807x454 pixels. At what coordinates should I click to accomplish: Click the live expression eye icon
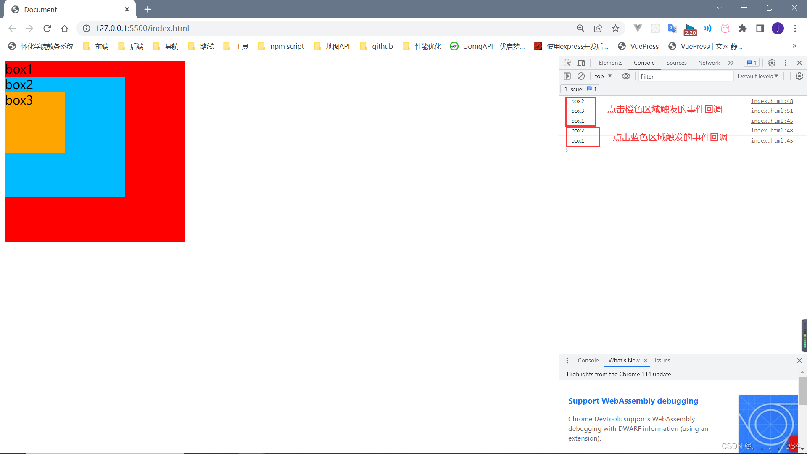[x=626, y=76]
